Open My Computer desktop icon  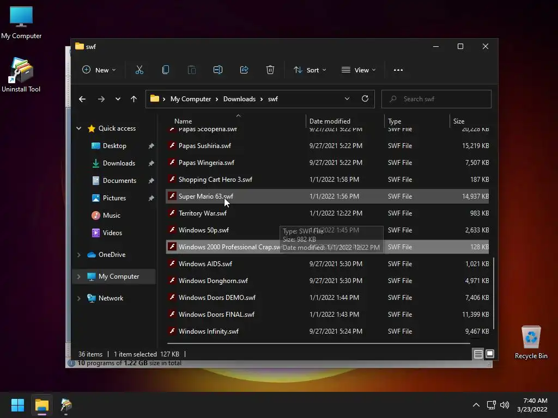(21, 22)
